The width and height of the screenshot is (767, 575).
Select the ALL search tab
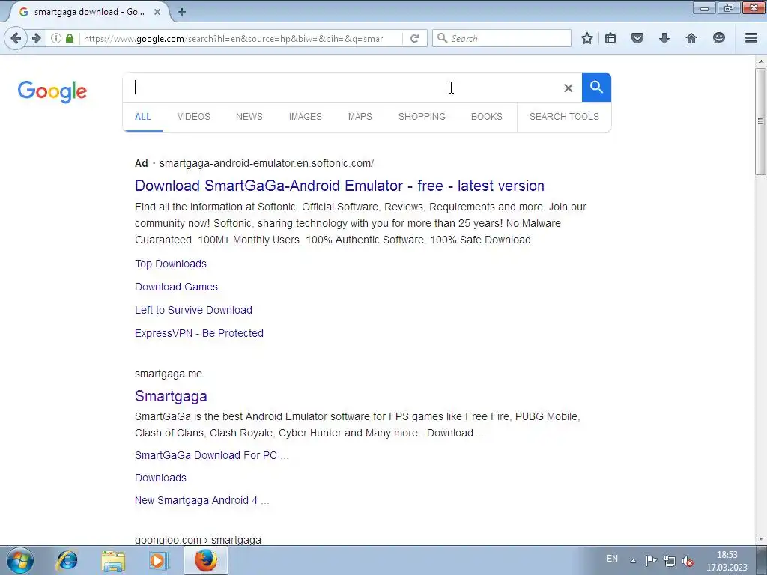pyautogui.click(x=143, y=117)
